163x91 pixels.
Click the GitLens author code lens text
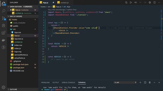(x=62, y=10)
